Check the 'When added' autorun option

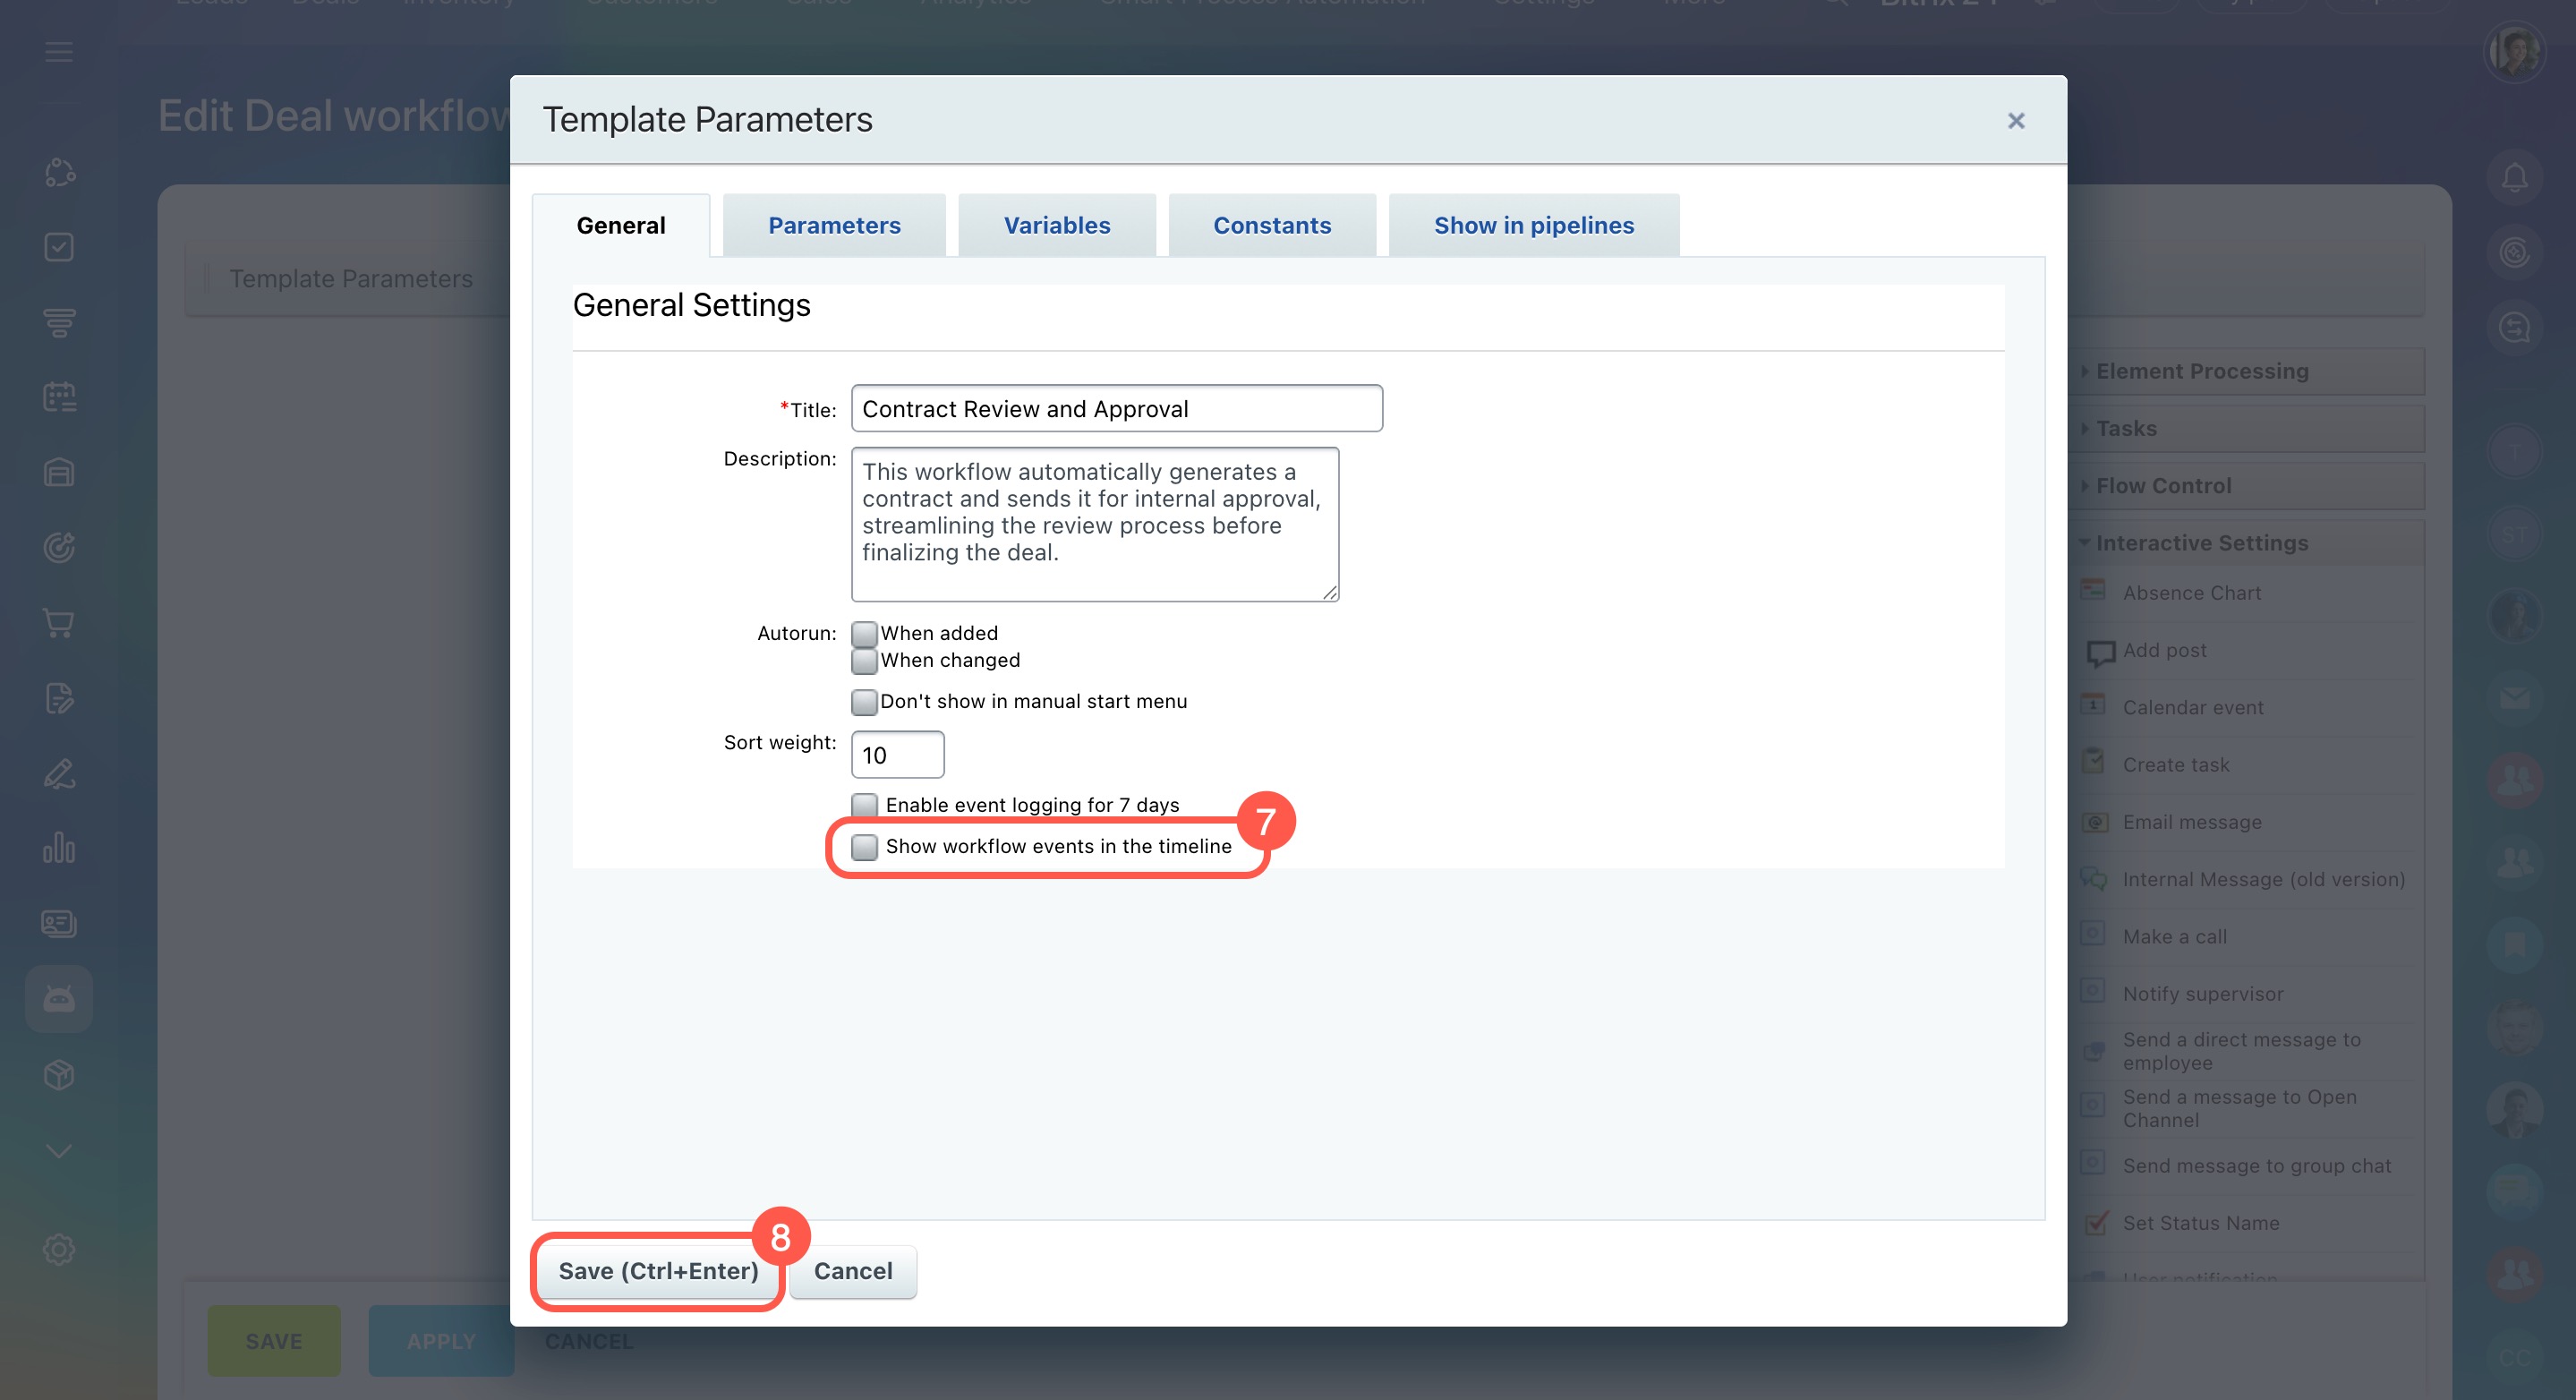(x=864, y=632)
